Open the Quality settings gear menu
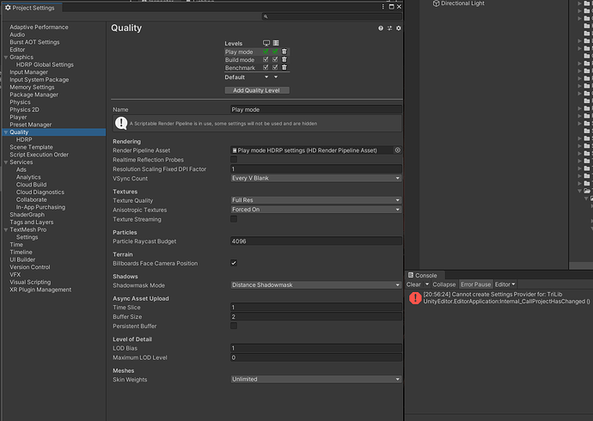593x421 pixels. 398,28
